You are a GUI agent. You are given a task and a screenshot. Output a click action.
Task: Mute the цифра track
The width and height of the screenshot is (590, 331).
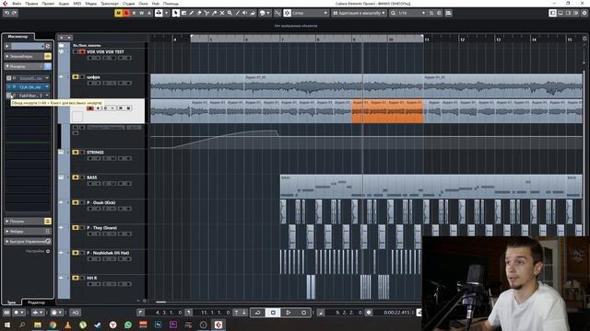coord(76,77)
